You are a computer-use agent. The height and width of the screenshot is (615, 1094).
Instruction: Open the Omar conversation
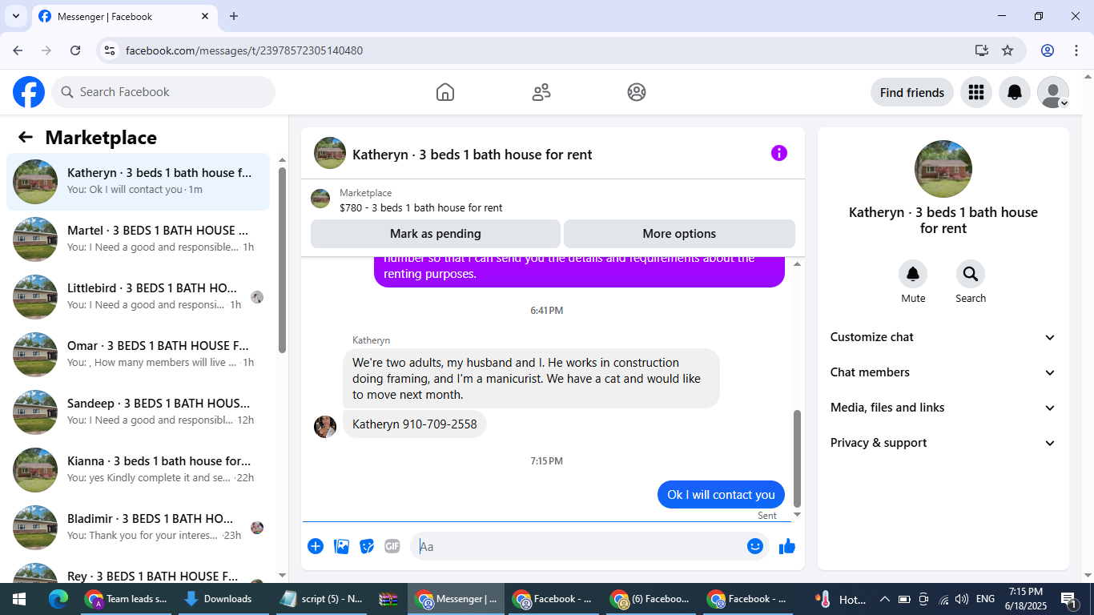(x=139, y=355)
